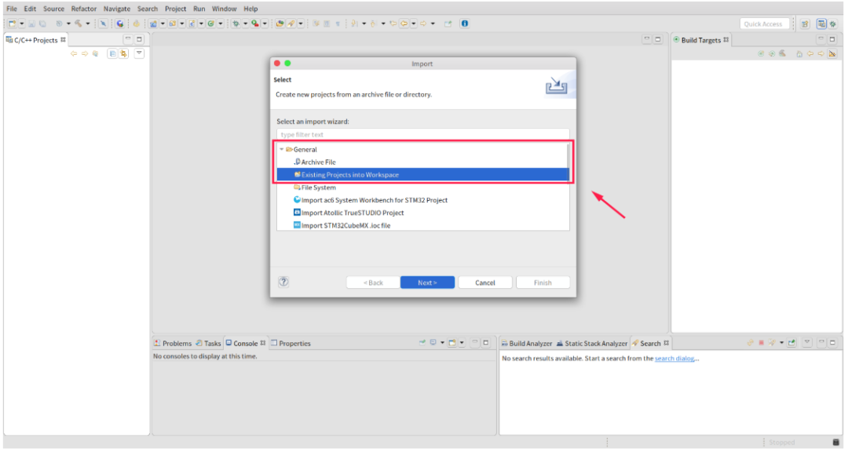Click the help question mark icon in Import dialog
The image size is (848, 456).
[x=283, y=282]
